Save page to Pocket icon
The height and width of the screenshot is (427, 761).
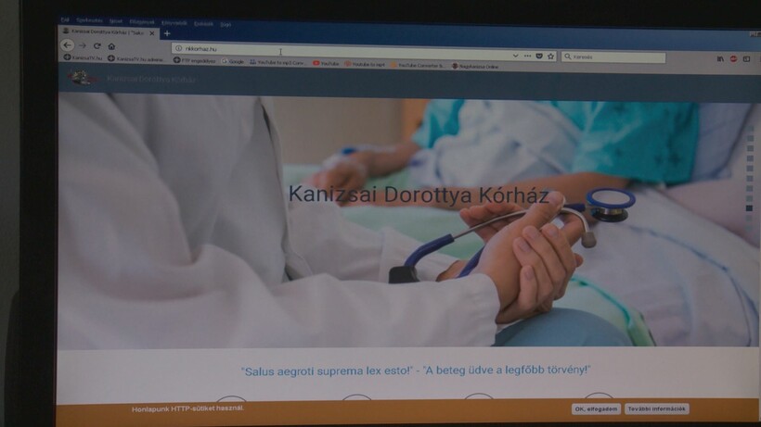coord(539,57)
